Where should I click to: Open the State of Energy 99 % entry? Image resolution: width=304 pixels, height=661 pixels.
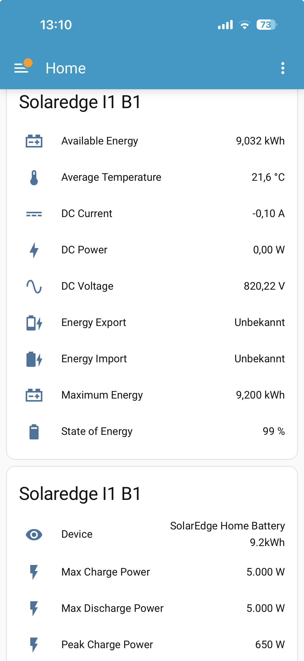273,431
